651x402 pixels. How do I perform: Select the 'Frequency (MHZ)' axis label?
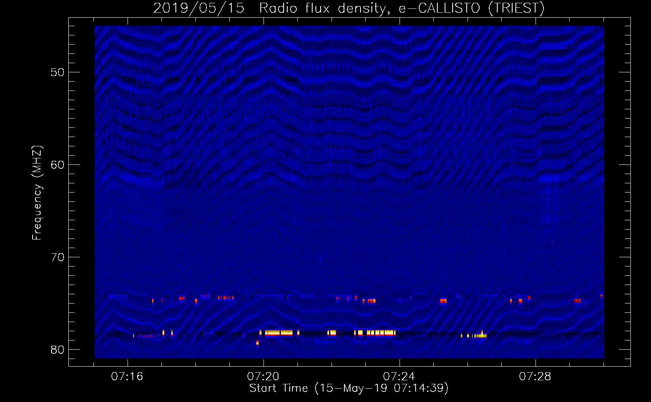37,193
